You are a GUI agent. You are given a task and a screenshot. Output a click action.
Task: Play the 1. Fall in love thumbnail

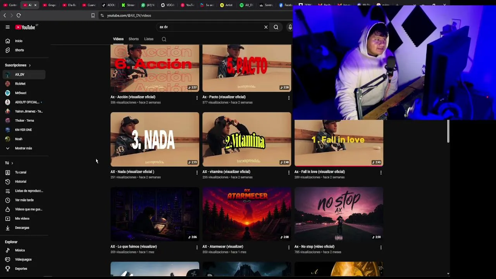point(339,143)
